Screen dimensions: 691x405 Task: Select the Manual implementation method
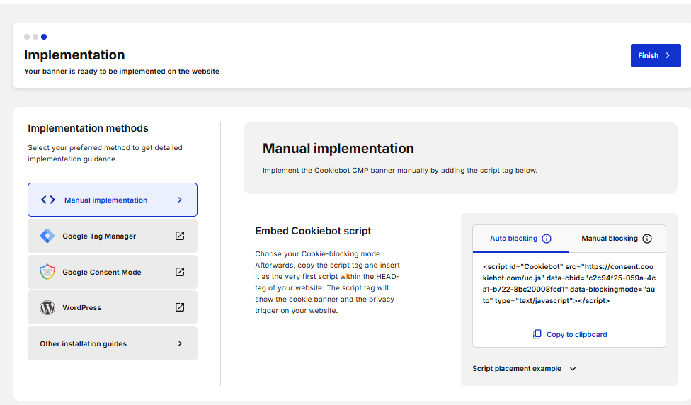[x=113, y=200]
